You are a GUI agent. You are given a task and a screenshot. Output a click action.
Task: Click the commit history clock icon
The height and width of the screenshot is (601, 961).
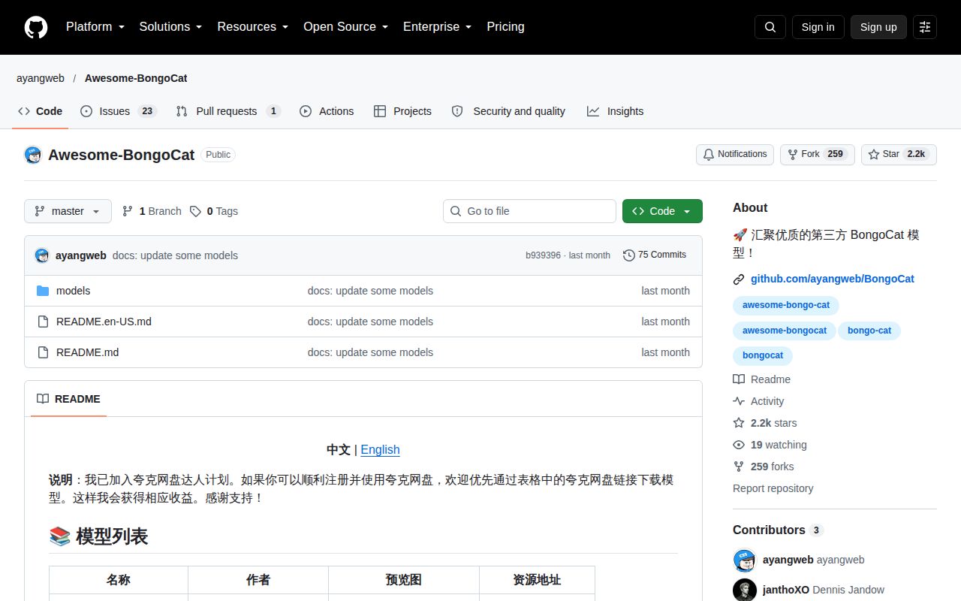629,255
